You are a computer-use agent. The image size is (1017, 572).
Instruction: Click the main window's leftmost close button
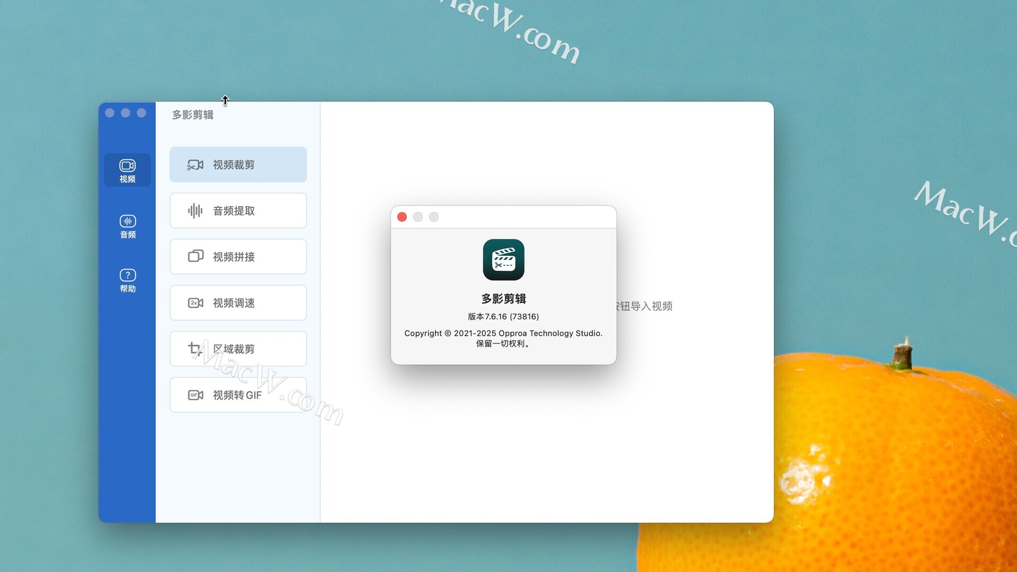[110, 113]
